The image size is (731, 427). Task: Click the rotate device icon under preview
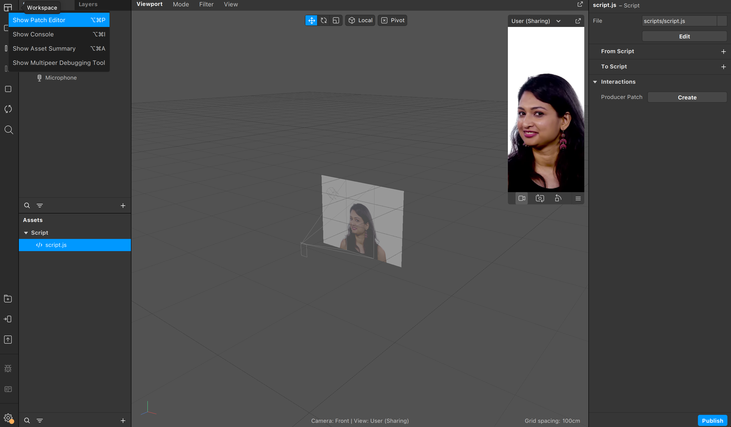click(x=558, y=198)
